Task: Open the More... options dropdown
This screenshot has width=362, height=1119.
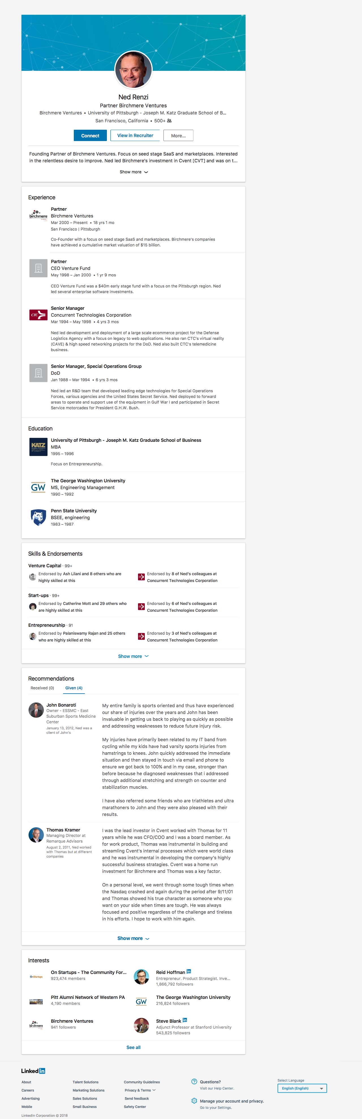Action: coord(178,136)
